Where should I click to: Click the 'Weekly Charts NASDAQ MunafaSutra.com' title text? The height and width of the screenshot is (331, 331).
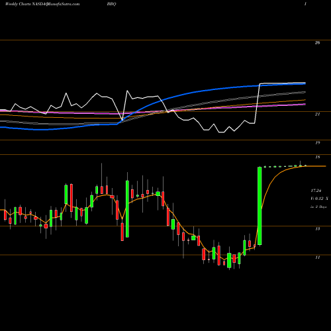[x=42, y=4]
